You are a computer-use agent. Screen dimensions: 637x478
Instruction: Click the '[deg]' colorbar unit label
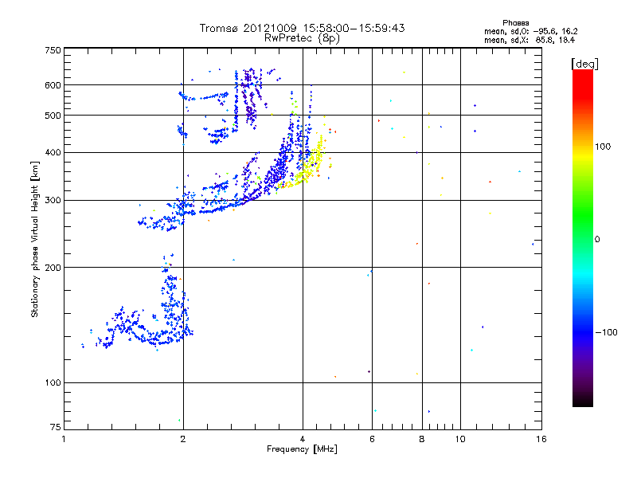pyautogui.click(x=584, y=64)
